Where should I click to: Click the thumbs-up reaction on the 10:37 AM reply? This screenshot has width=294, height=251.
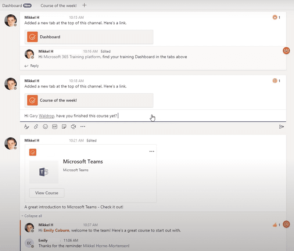point(275,225)
